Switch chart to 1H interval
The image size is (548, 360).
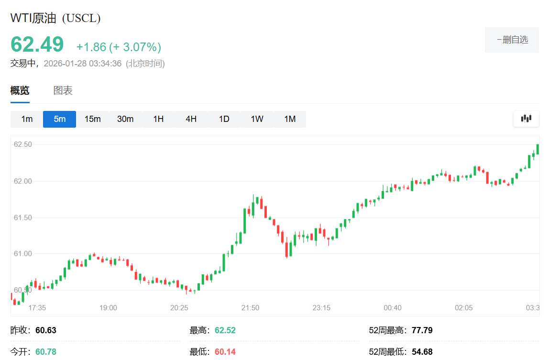(x=157, y=119)
